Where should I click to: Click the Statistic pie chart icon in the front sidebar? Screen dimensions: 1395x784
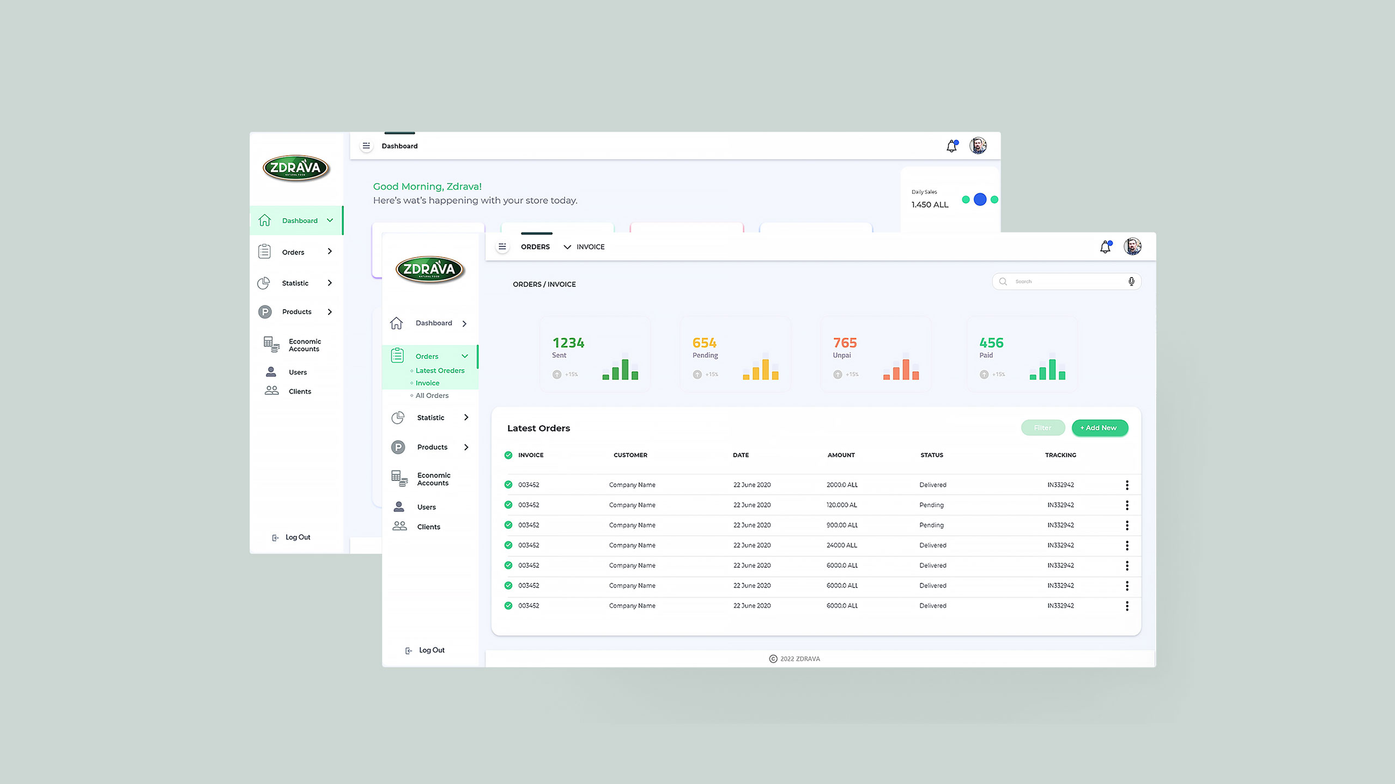(x=398, y=418)
